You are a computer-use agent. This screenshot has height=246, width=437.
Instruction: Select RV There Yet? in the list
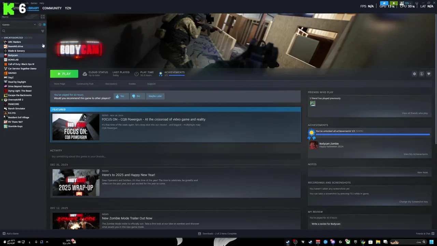pos(15,122)
